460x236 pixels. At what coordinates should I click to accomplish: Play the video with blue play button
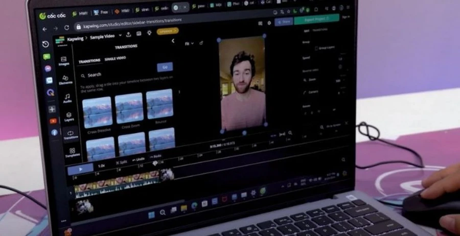pos(80,169)
